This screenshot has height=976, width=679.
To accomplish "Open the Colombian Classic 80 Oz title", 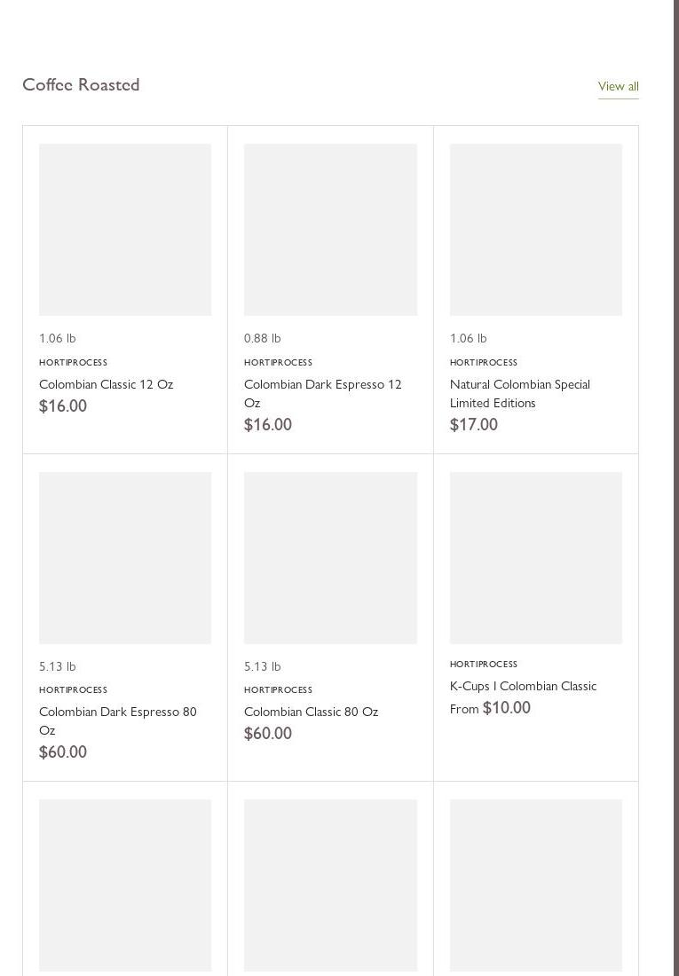I will coord(311,712).
